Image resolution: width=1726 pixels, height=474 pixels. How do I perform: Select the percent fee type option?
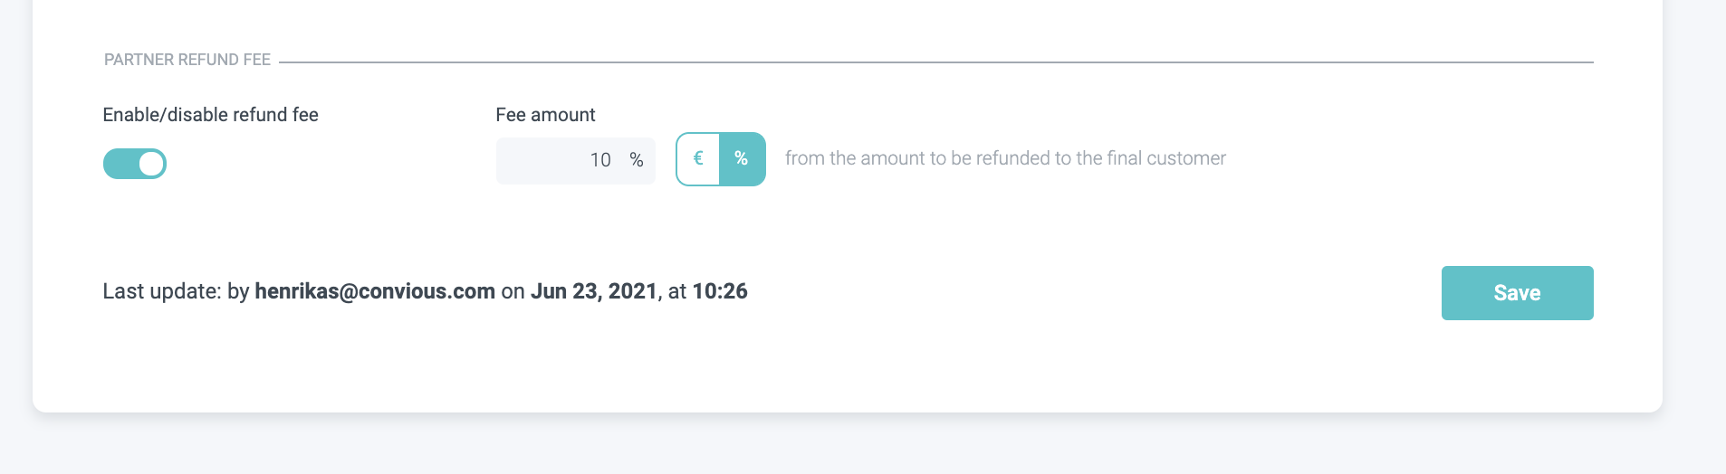(742, 159)
